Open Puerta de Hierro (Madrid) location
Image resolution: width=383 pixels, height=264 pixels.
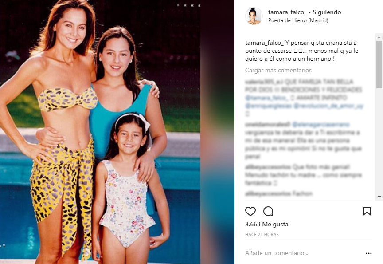point(298,20)
